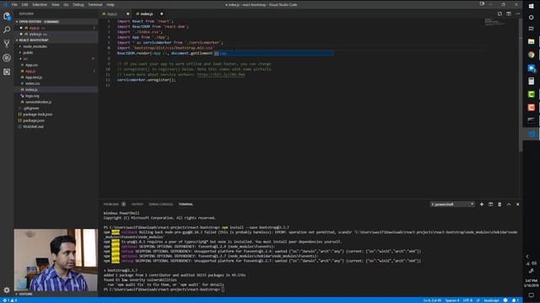
Task: Open the Search view in activity bar
Action: (x=7, y=30)
